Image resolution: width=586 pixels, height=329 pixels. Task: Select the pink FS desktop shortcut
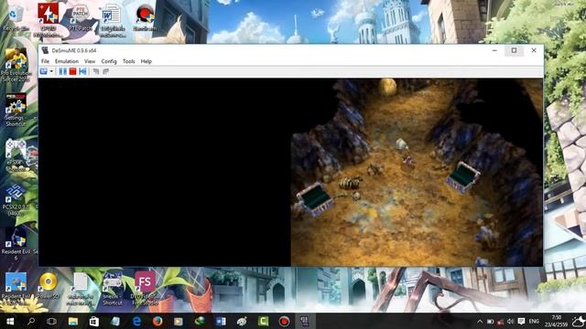145,288
